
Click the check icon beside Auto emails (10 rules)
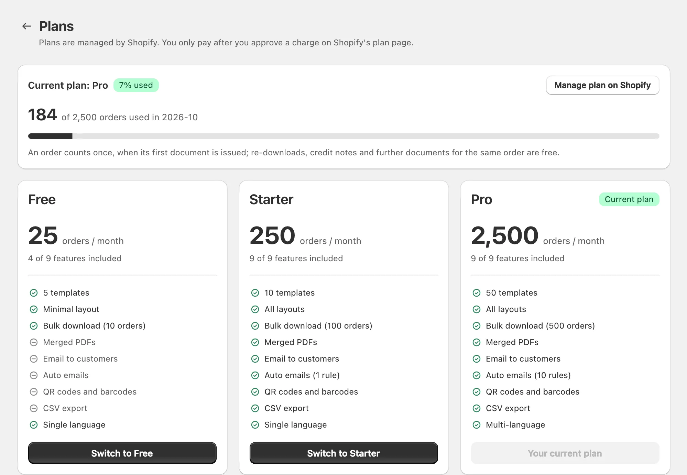coord(477,375)
